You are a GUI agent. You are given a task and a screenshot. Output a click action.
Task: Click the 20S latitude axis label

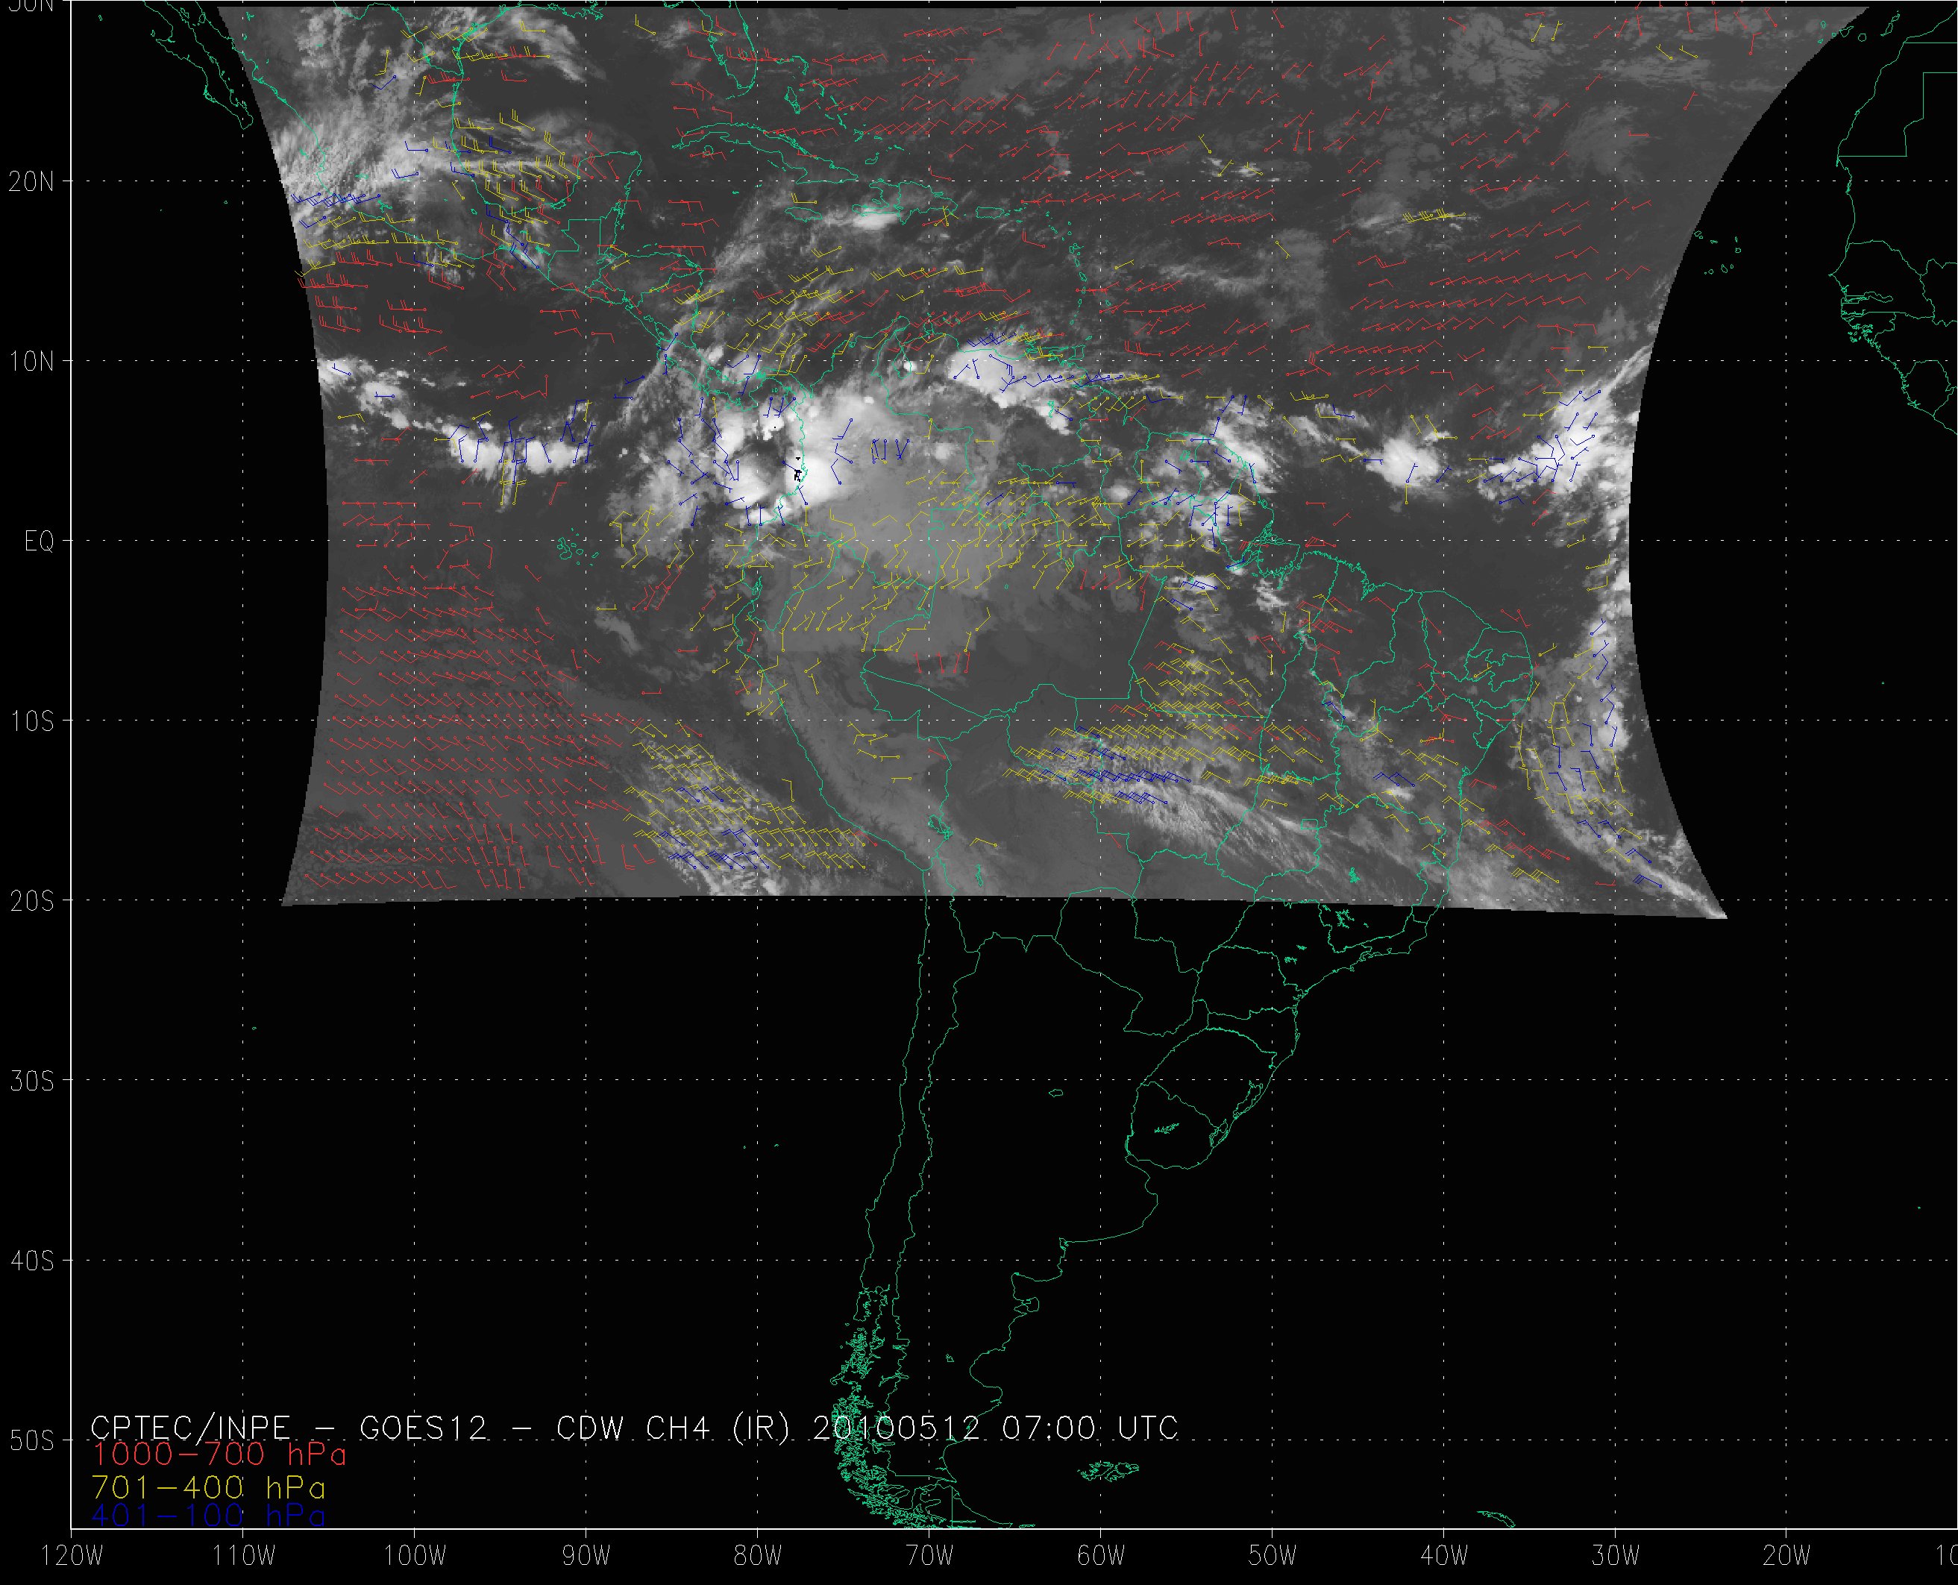[33, 901]
